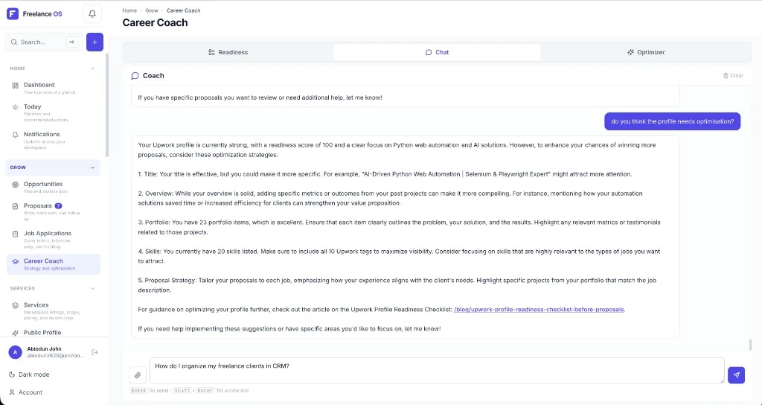Send the chat message

click(x=736, y=375)
